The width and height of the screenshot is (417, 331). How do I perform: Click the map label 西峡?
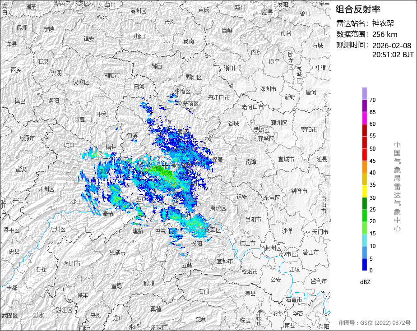click(x=227, y=31)
